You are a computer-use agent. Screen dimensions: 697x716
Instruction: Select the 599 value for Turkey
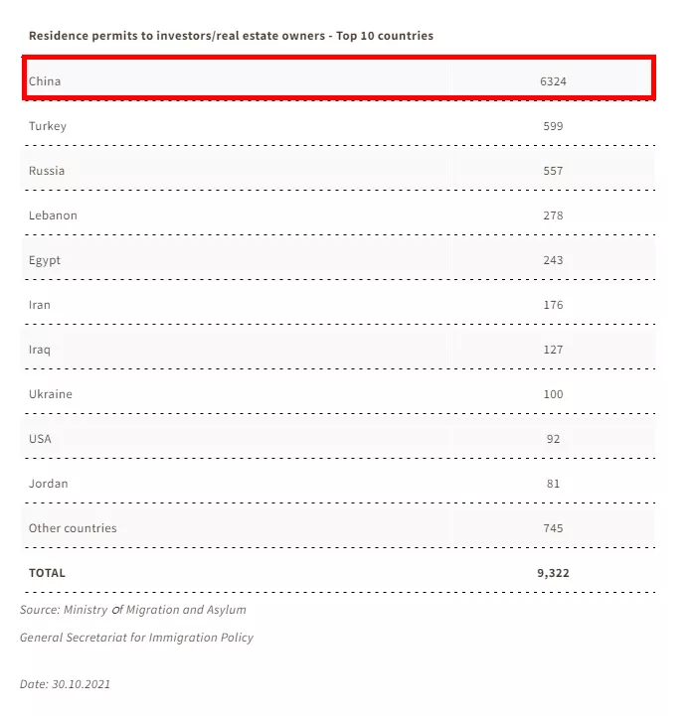coord(553,126)
